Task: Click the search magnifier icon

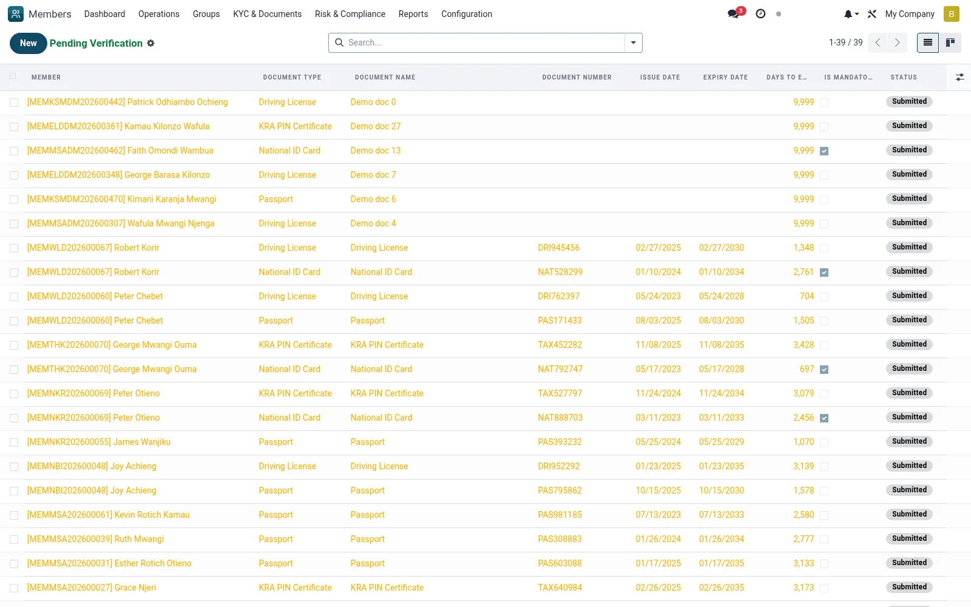Action: click(339, 42)
